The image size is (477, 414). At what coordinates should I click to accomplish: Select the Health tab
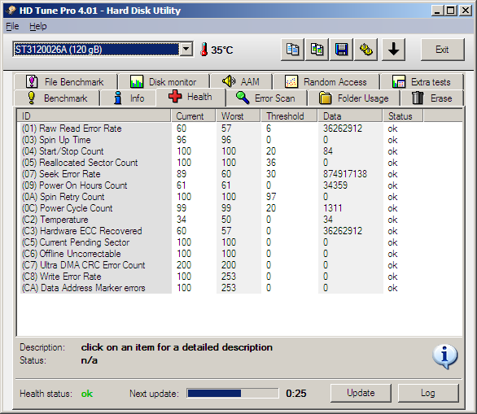pos(190,97)
